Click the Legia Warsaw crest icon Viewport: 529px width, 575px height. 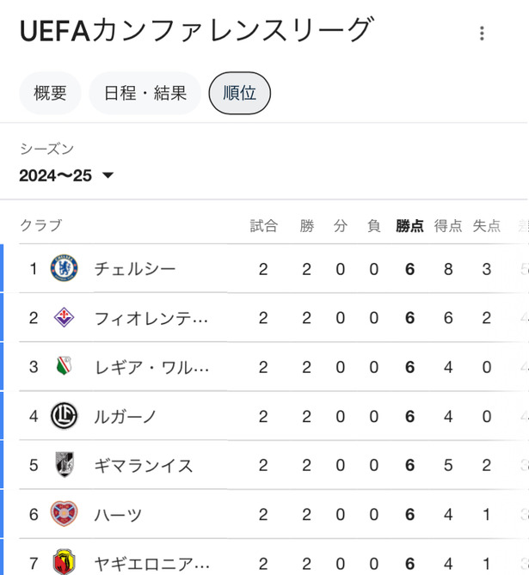pyautogui.click(x=64, y=366)
